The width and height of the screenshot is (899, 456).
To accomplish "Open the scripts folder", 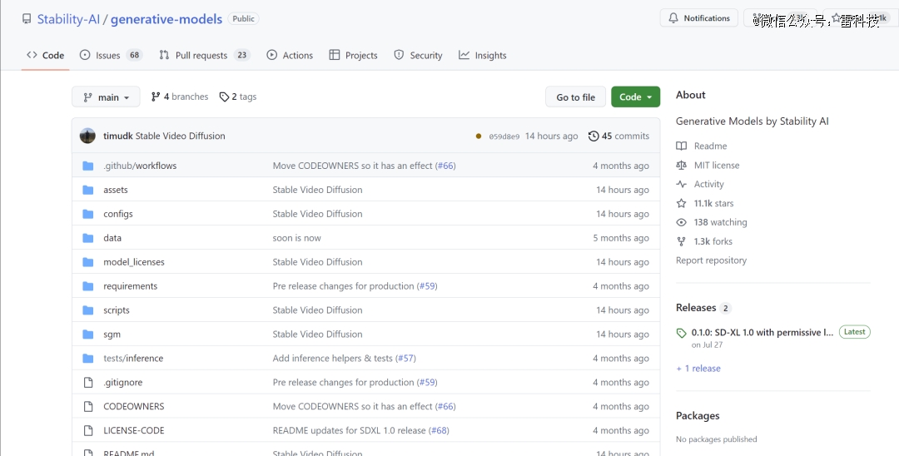I will pyautogui.click(x=117, y=310).
